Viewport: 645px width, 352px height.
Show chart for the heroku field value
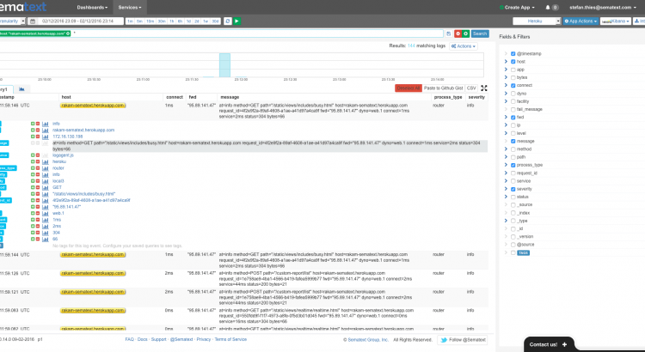(x=46, y=161)
